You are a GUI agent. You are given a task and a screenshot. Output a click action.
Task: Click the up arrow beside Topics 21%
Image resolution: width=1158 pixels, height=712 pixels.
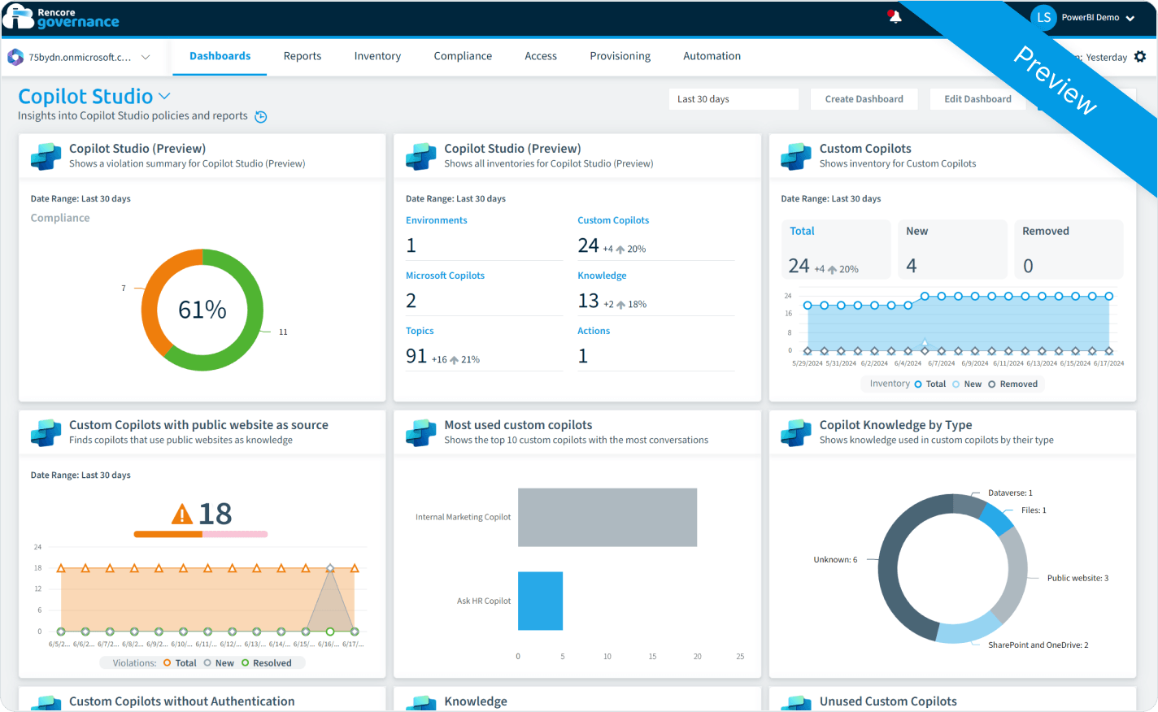pos(455,360)
